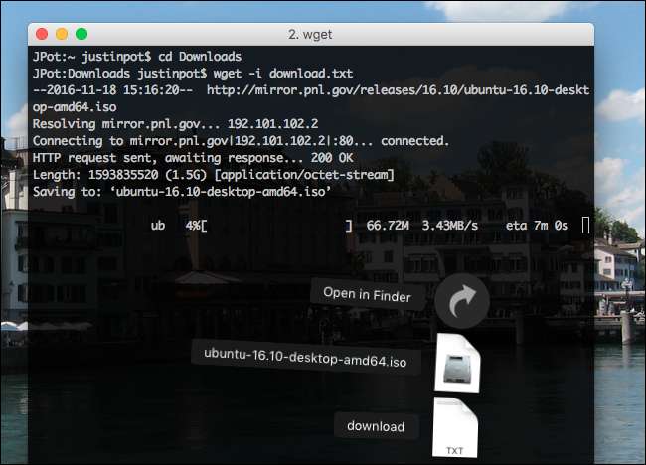Click the mirror.pnl.gov ISO download URL
The height and width of the screenshot is (465, 646).
click(x=398, y=90)
